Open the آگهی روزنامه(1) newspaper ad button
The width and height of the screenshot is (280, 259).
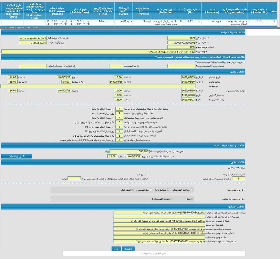pos(17,156)
